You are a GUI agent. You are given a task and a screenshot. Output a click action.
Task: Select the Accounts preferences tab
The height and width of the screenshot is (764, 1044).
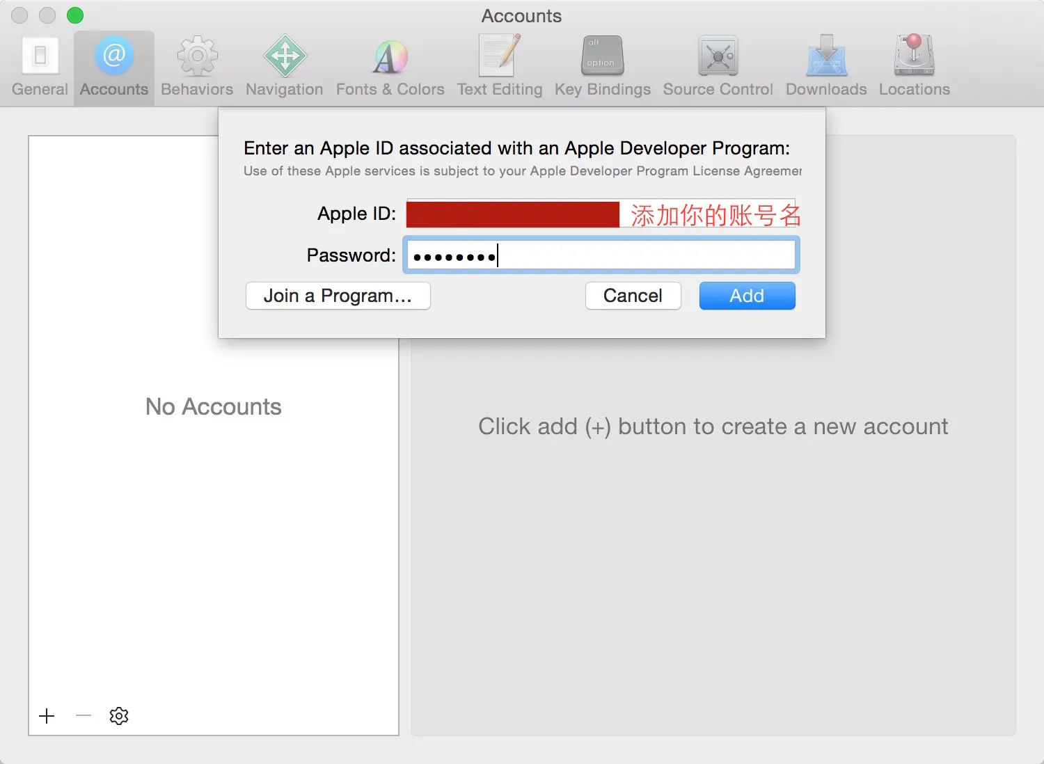pos(114,67)
